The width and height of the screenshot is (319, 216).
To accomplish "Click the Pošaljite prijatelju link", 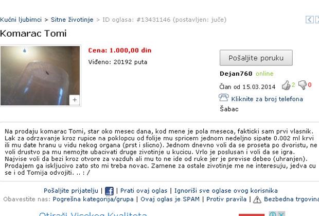I will coord(71,191).
